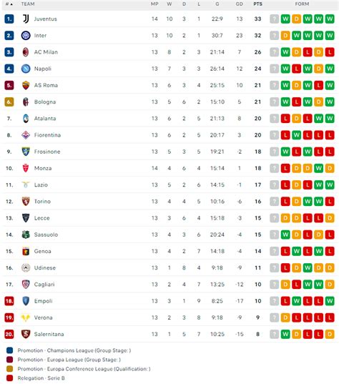Viewport: 339px width, 384px height.
Task: Sort standings by PTS column header
Action: pyautogui.click(x=257, y=4)
